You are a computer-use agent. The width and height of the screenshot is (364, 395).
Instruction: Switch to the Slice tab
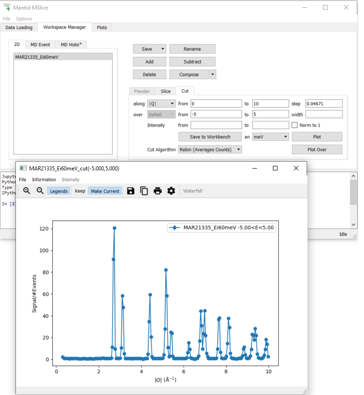pos(165,91)
